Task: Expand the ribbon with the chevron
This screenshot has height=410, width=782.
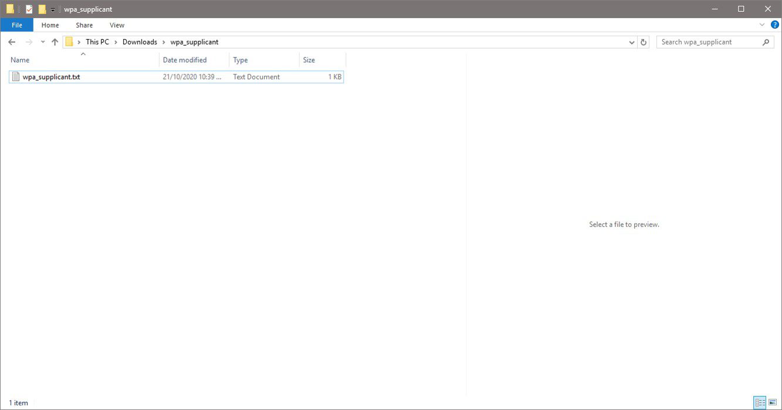Action: point(762,25)
